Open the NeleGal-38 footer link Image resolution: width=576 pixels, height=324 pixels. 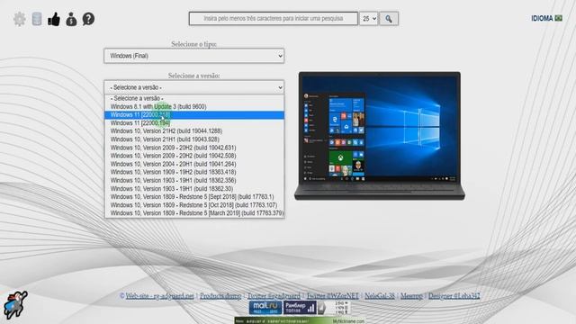pos(380,296)
